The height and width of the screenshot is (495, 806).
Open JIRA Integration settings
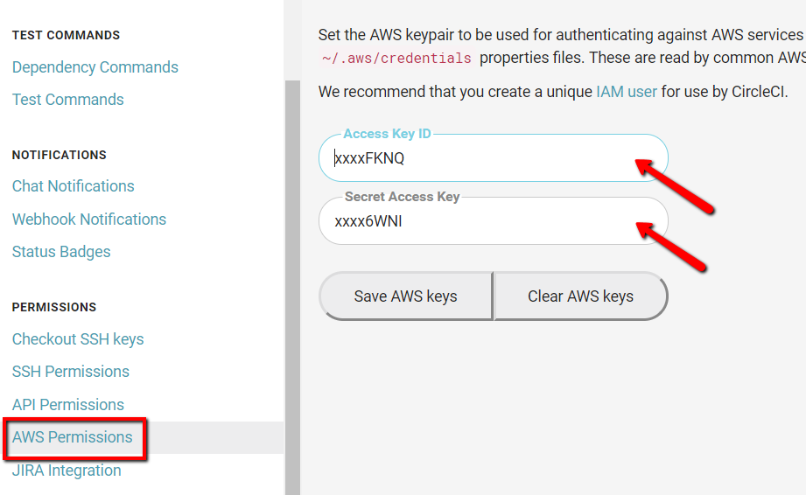(67, 471)
